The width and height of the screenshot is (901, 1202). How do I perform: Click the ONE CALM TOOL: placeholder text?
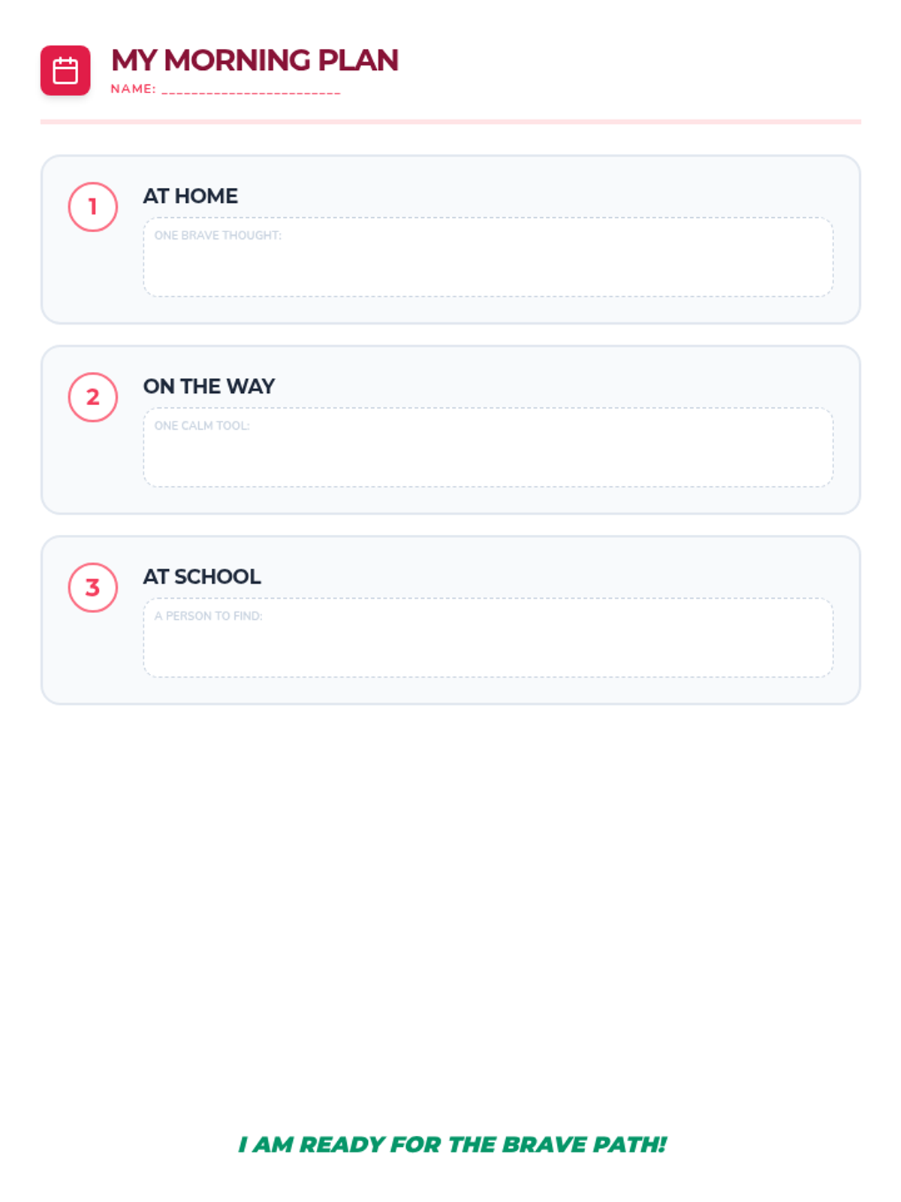[x=202, y=425]
